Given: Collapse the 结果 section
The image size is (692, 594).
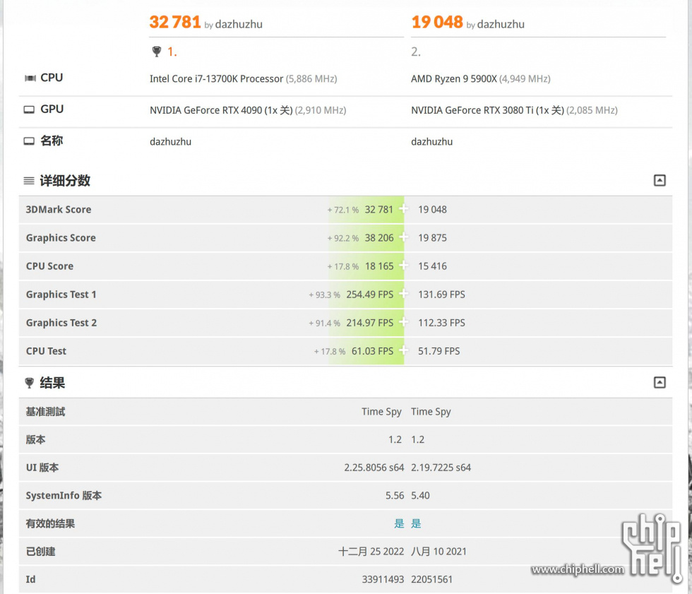Looking at the screenshot, I should (660, 382).
